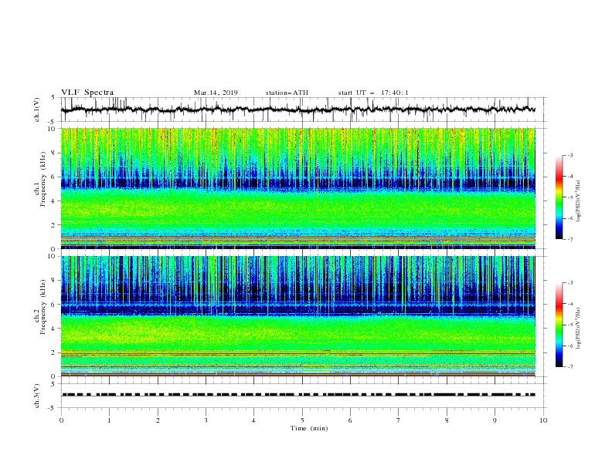Click the "VLF Spectra" plot title
This screenshot has height=472, width=612.
pos(87,93)
